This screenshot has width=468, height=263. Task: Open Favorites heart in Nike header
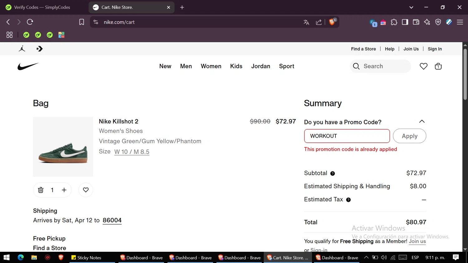(x=423, y=66)
